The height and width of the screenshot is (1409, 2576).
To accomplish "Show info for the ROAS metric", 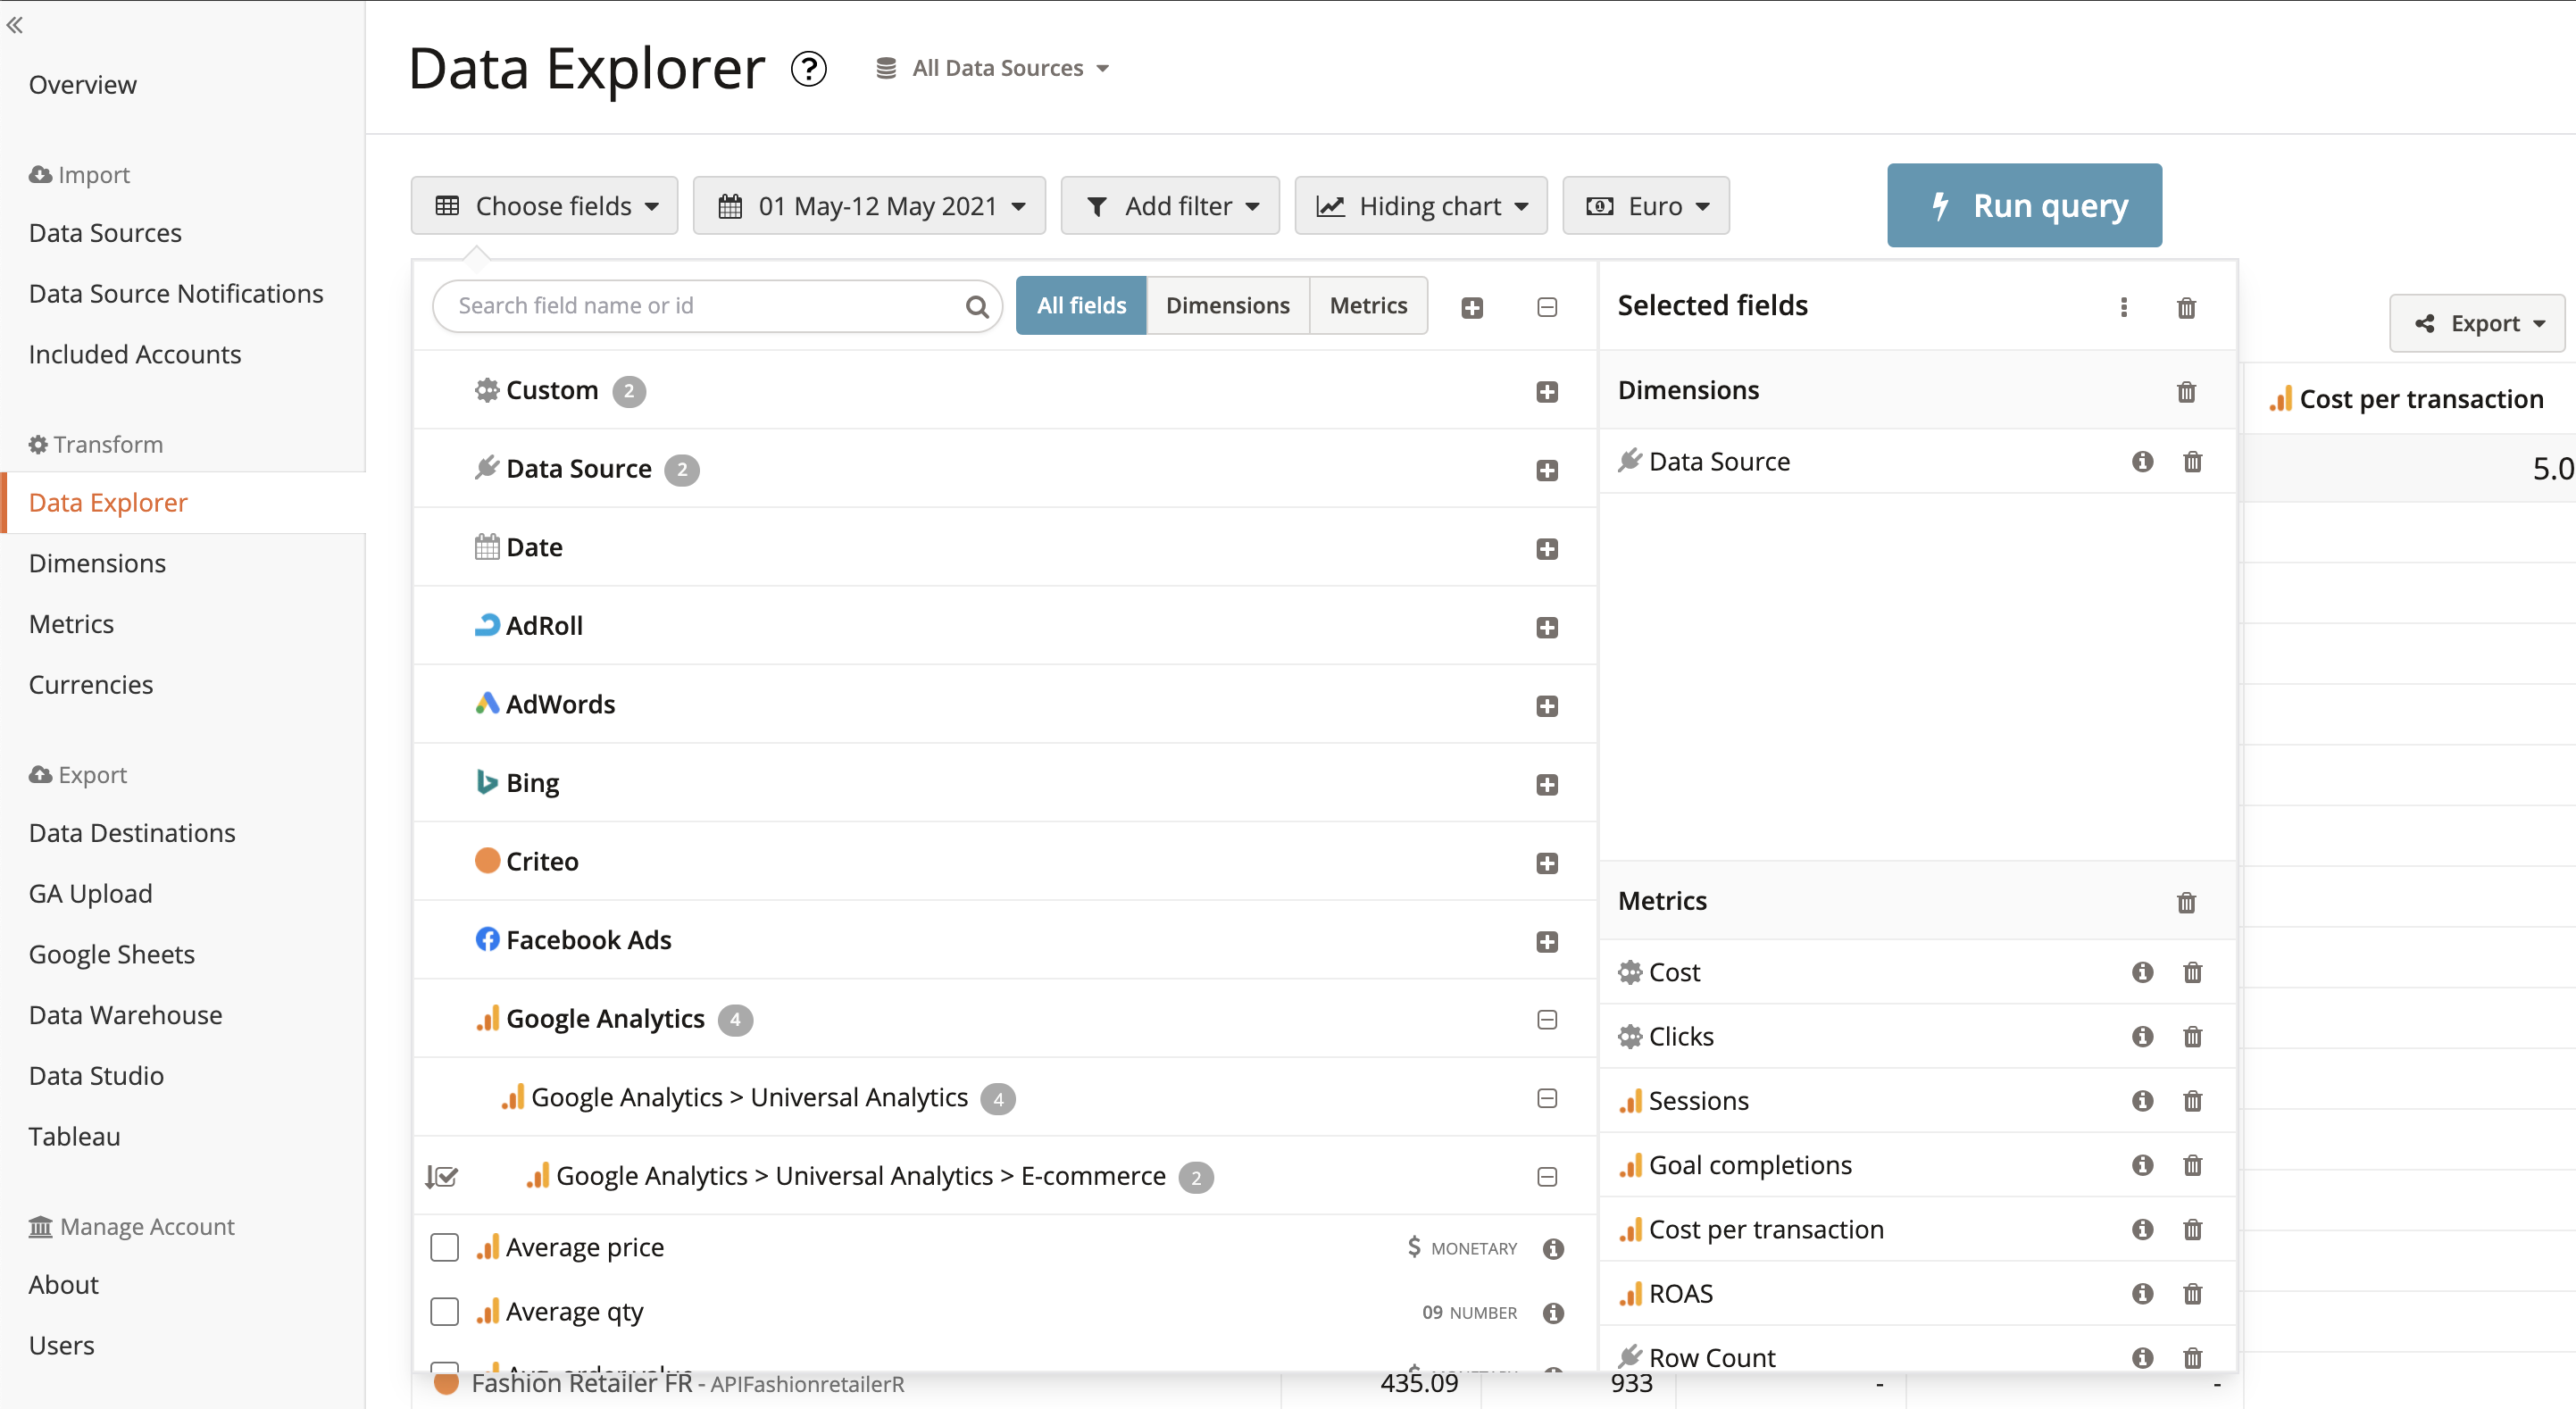I will tap(2141, 1293).
